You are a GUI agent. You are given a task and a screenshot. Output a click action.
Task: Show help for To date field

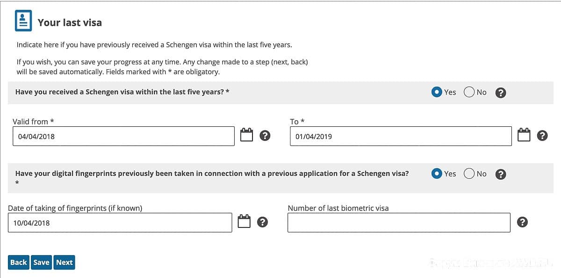point(542,136)
